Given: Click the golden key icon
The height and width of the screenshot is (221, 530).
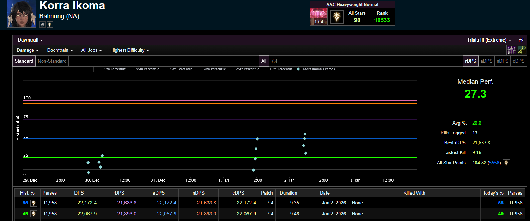Looking at the screenshot, I should click(521, 50).
